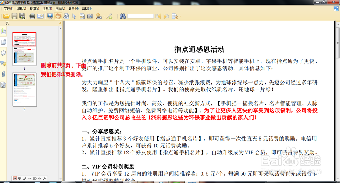This screenshot has height=183, width=340.
Task: Open a file with the folder icon
Action: pyautogui.click(x=6, y=16)
